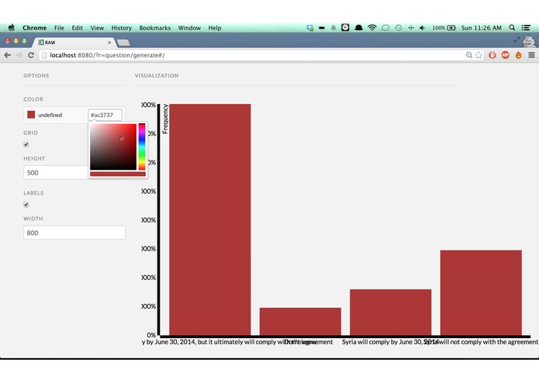Bookmark this page with star icon
This screenshot has width=539, height=383.
(x=479, y=55)
